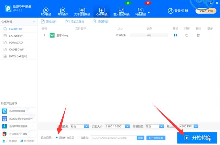Click the 状态 column header
This screenshot has height=145, width=220.
pyautogui.click(x=149, y=28)
